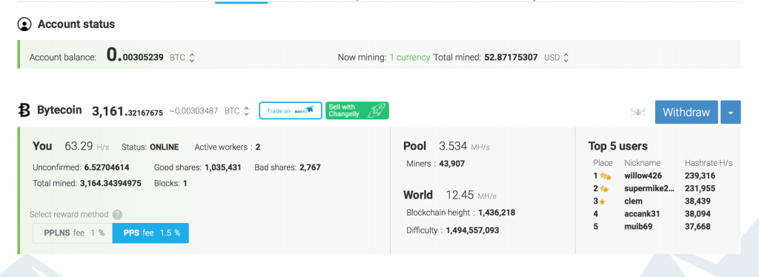759x277 pixels.
Task: Click nickname muib69
Action: [x=637, y=226]
